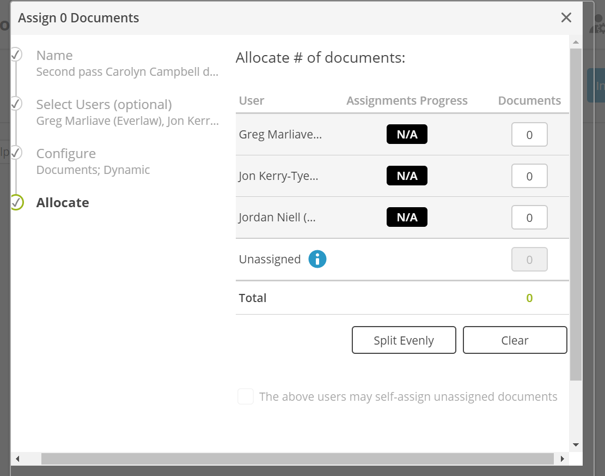Image resolution: width=605 pixels, height=476 pixels.
Task: Click the vertical scrollbar down arrow
Action: 576,445
